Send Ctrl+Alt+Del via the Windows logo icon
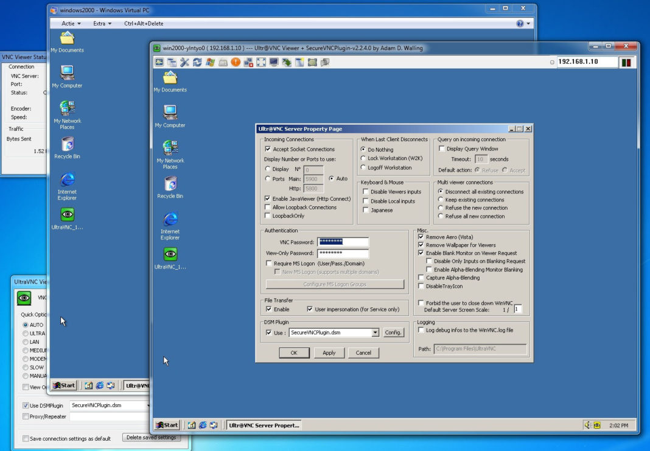This screenshot has height=451, width=650. (x=209, y=61)
